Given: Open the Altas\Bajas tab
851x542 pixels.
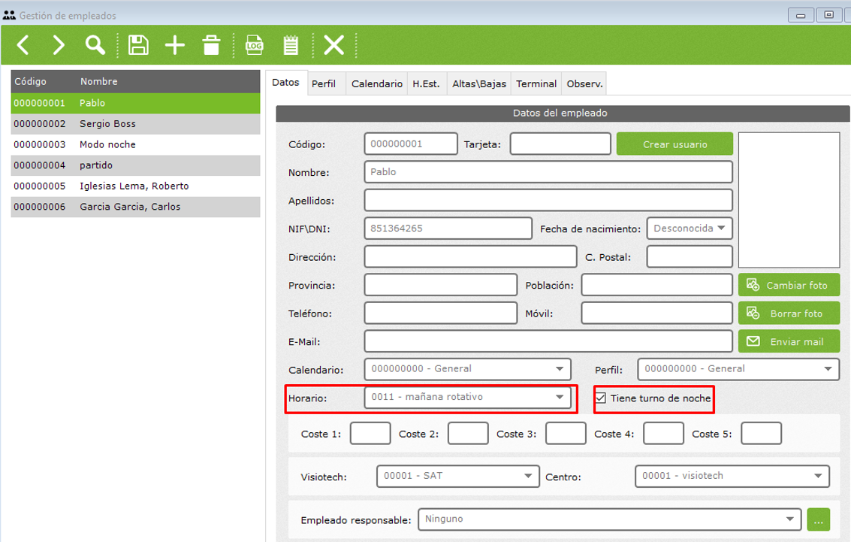Looking at the screenshot, I should point(479,84).
